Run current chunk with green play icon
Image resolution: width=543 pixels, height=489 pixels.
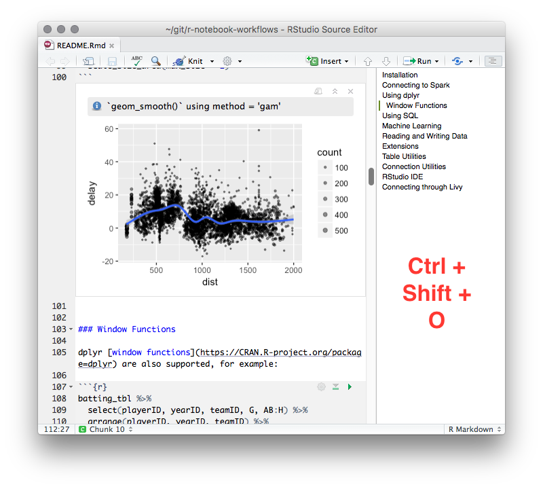[x=350, y=386]
